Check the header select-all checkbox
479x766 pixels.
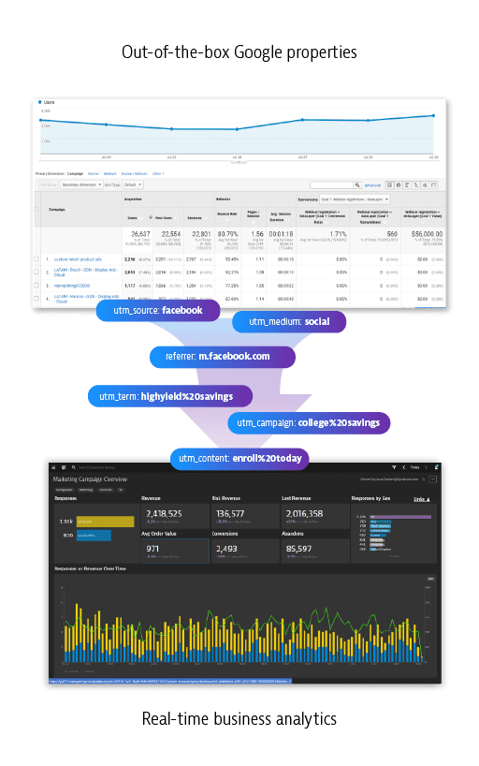36,210
